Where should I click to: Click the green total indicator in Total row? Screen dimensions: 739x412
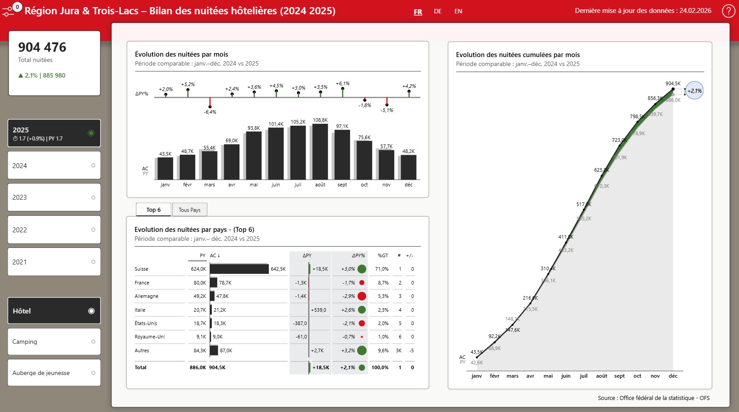362,367
